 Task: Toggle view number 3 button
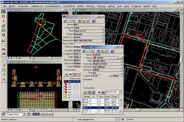(39, 114)
